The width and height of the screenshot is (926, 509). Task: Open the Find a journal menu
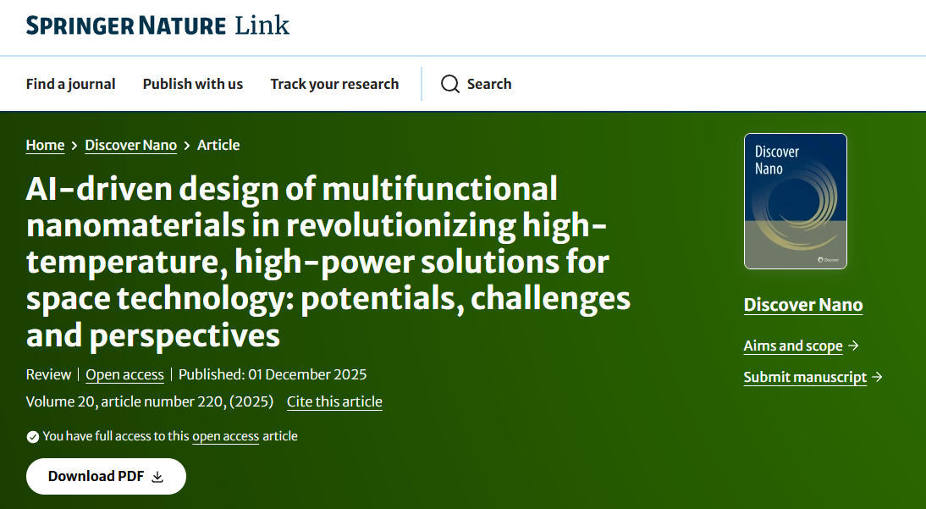click(x=70, y=84)
